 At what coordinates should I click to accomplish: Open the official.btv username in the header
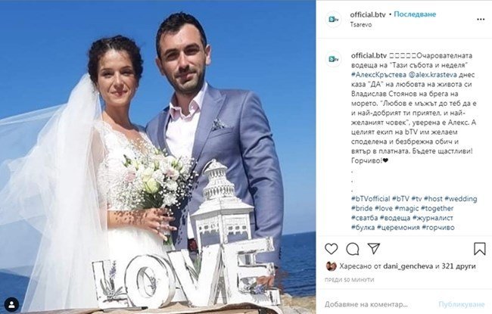(x=368, y=14)
